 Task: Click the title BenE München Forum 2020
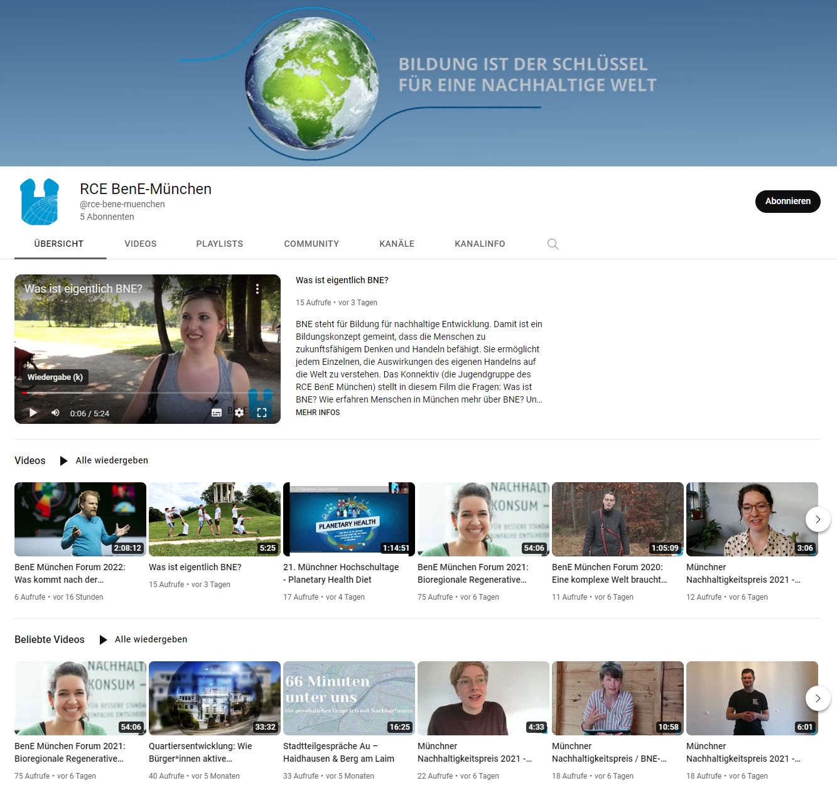(x=609, y=573)
